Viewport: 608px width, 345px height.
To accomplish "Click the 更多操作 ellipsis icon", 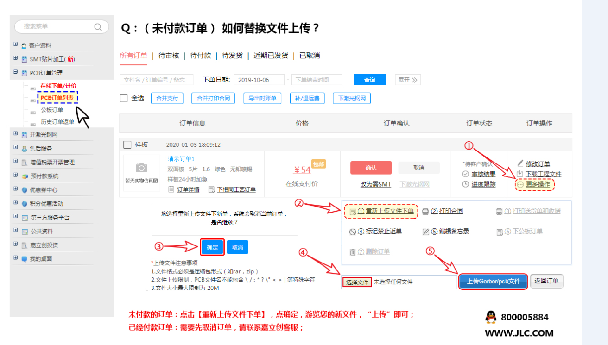I will (520, 184).
